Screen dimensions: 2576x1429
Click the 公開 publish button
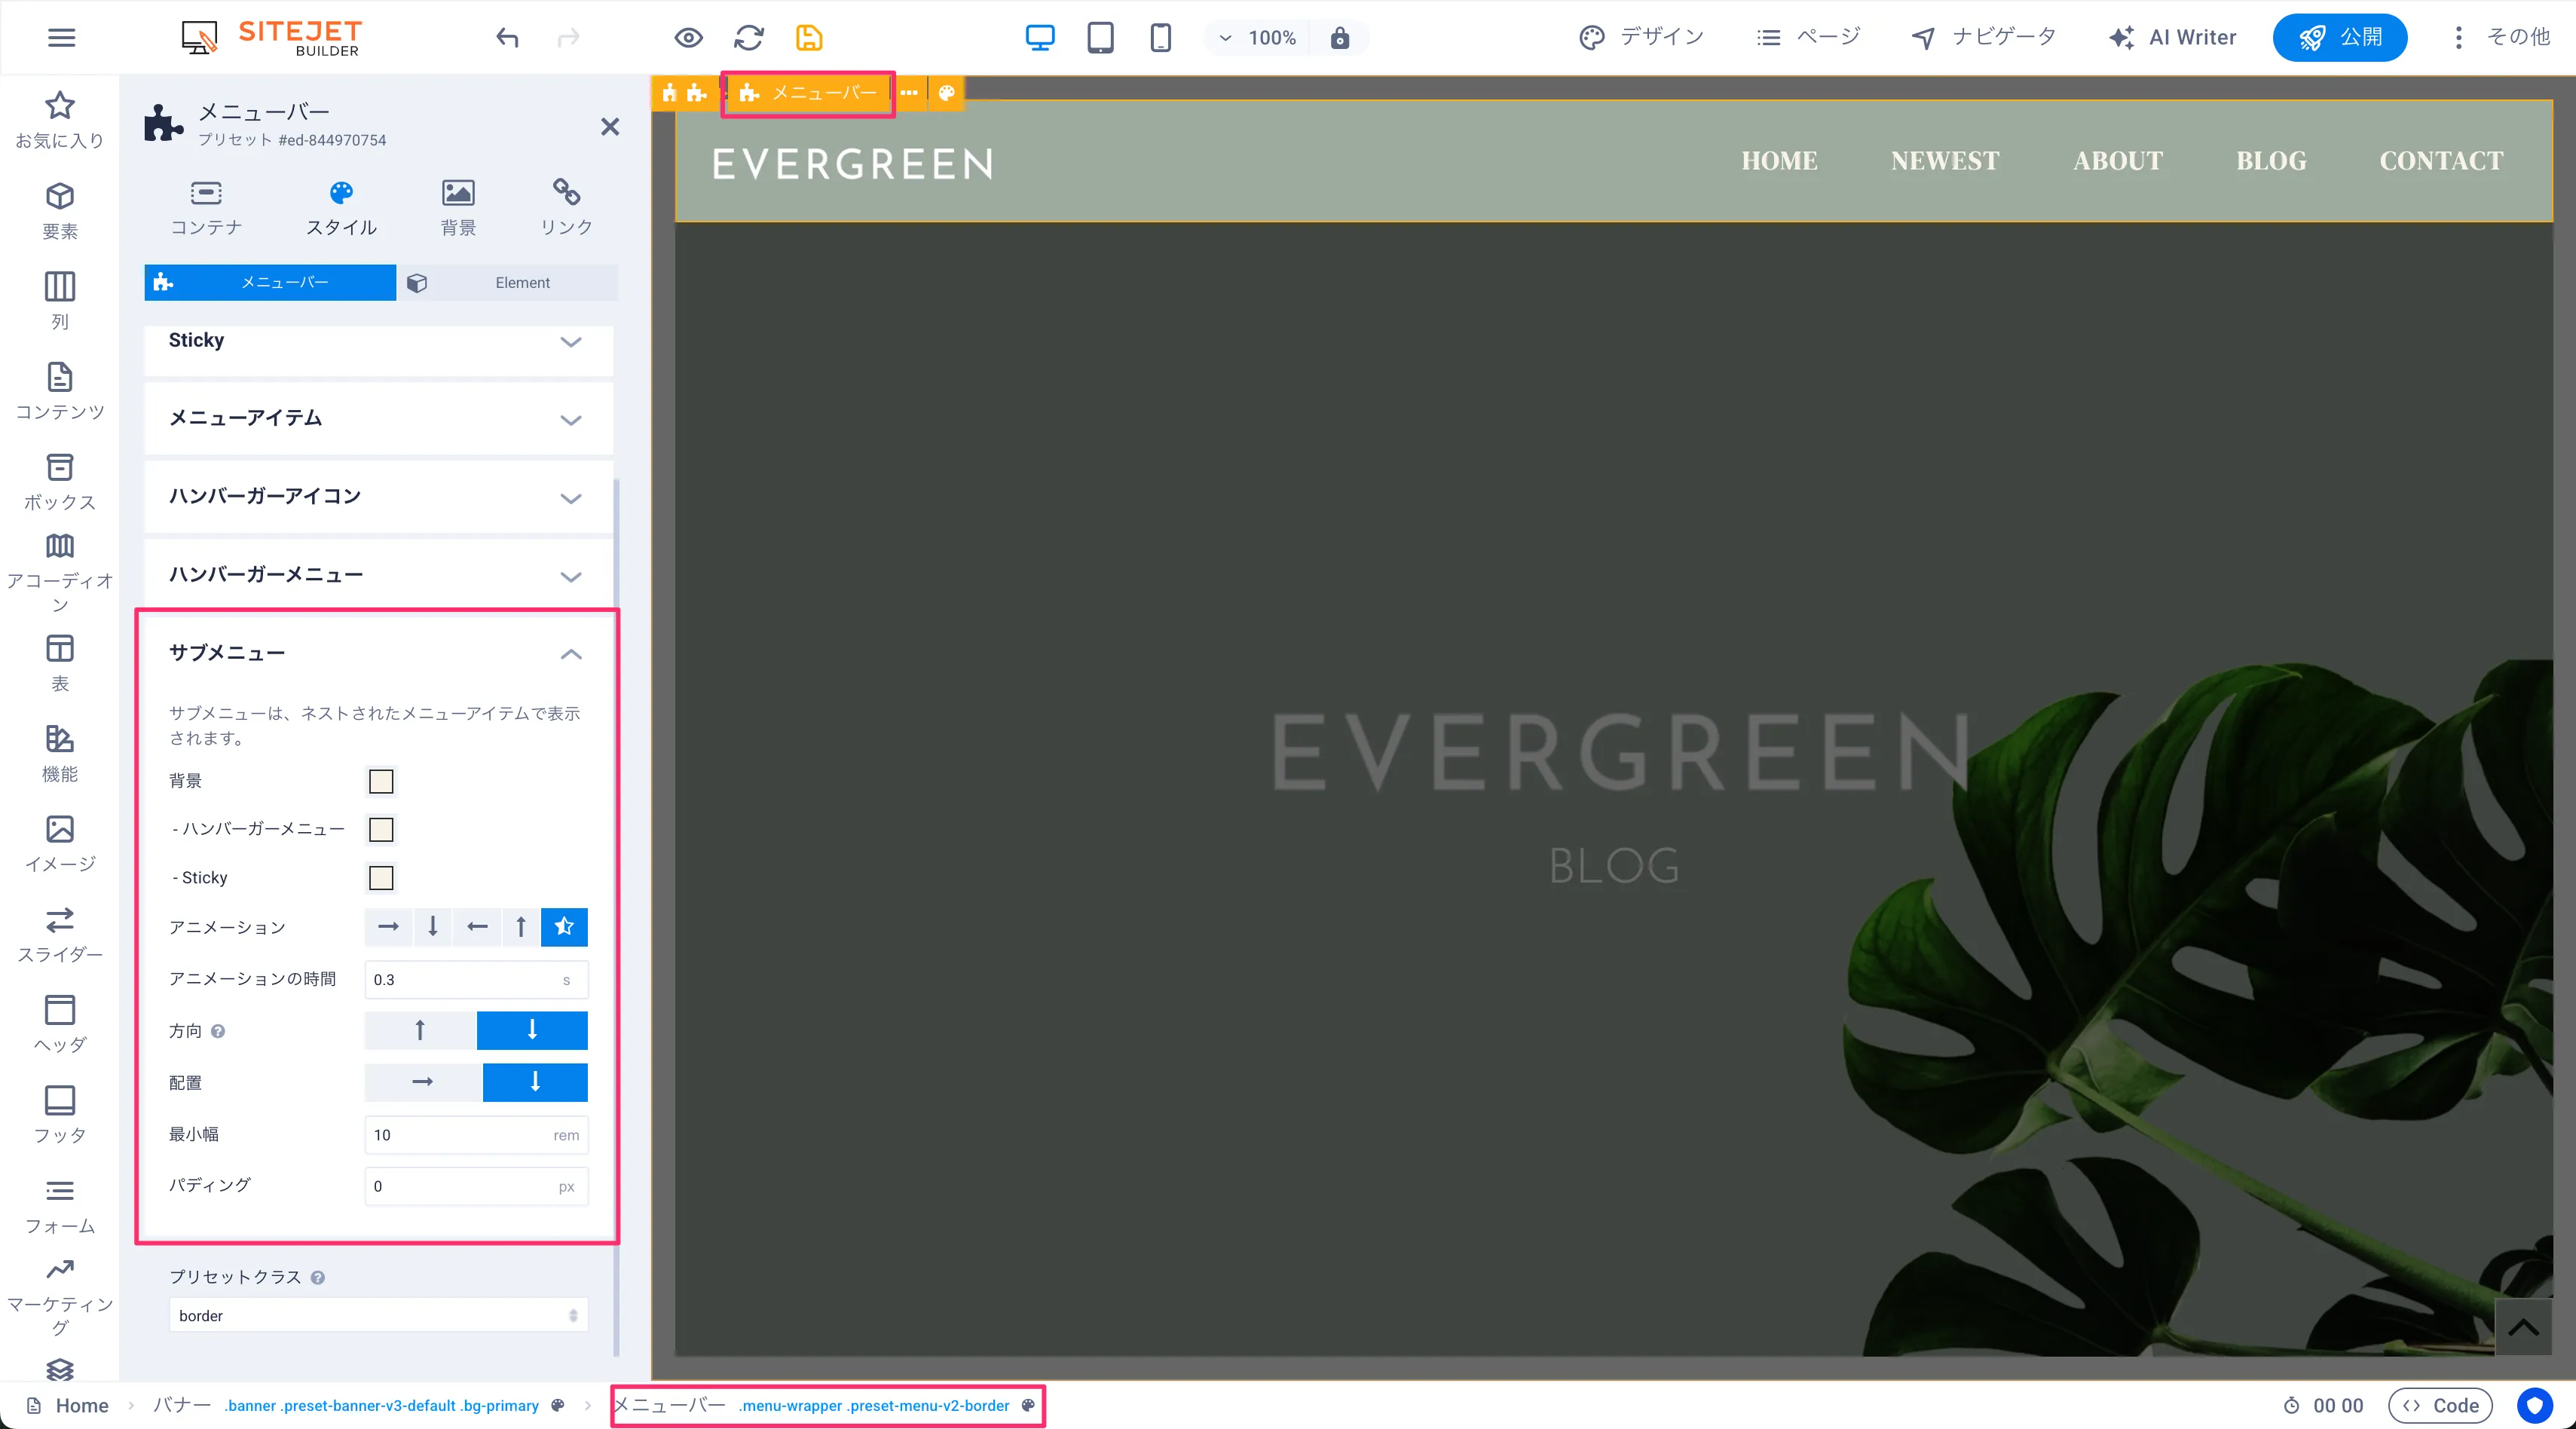[2339, 38]
